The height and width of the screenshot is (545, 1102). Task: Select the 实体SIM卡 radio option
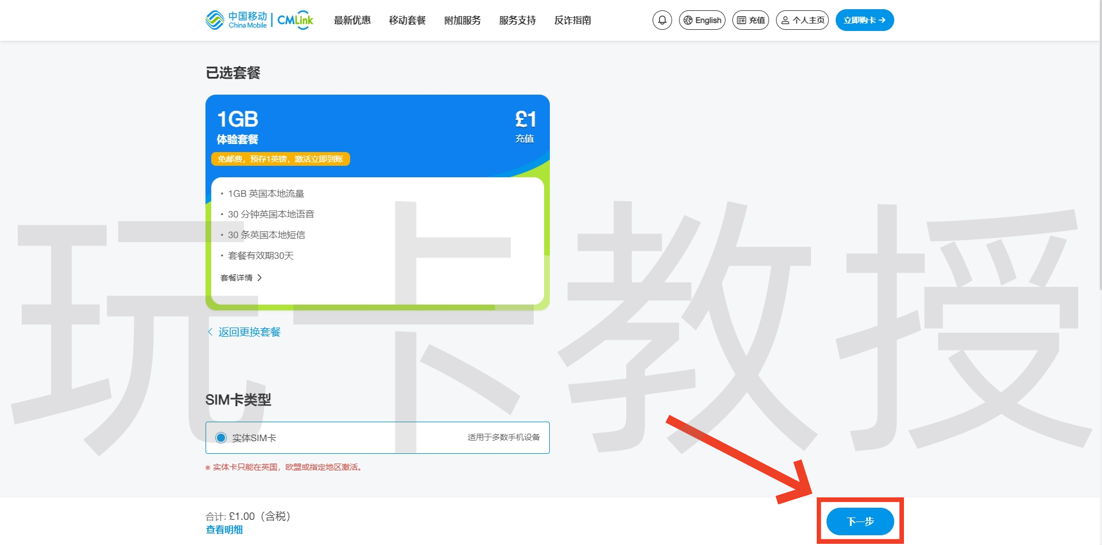pyautogui.click(x=221, y=438)
